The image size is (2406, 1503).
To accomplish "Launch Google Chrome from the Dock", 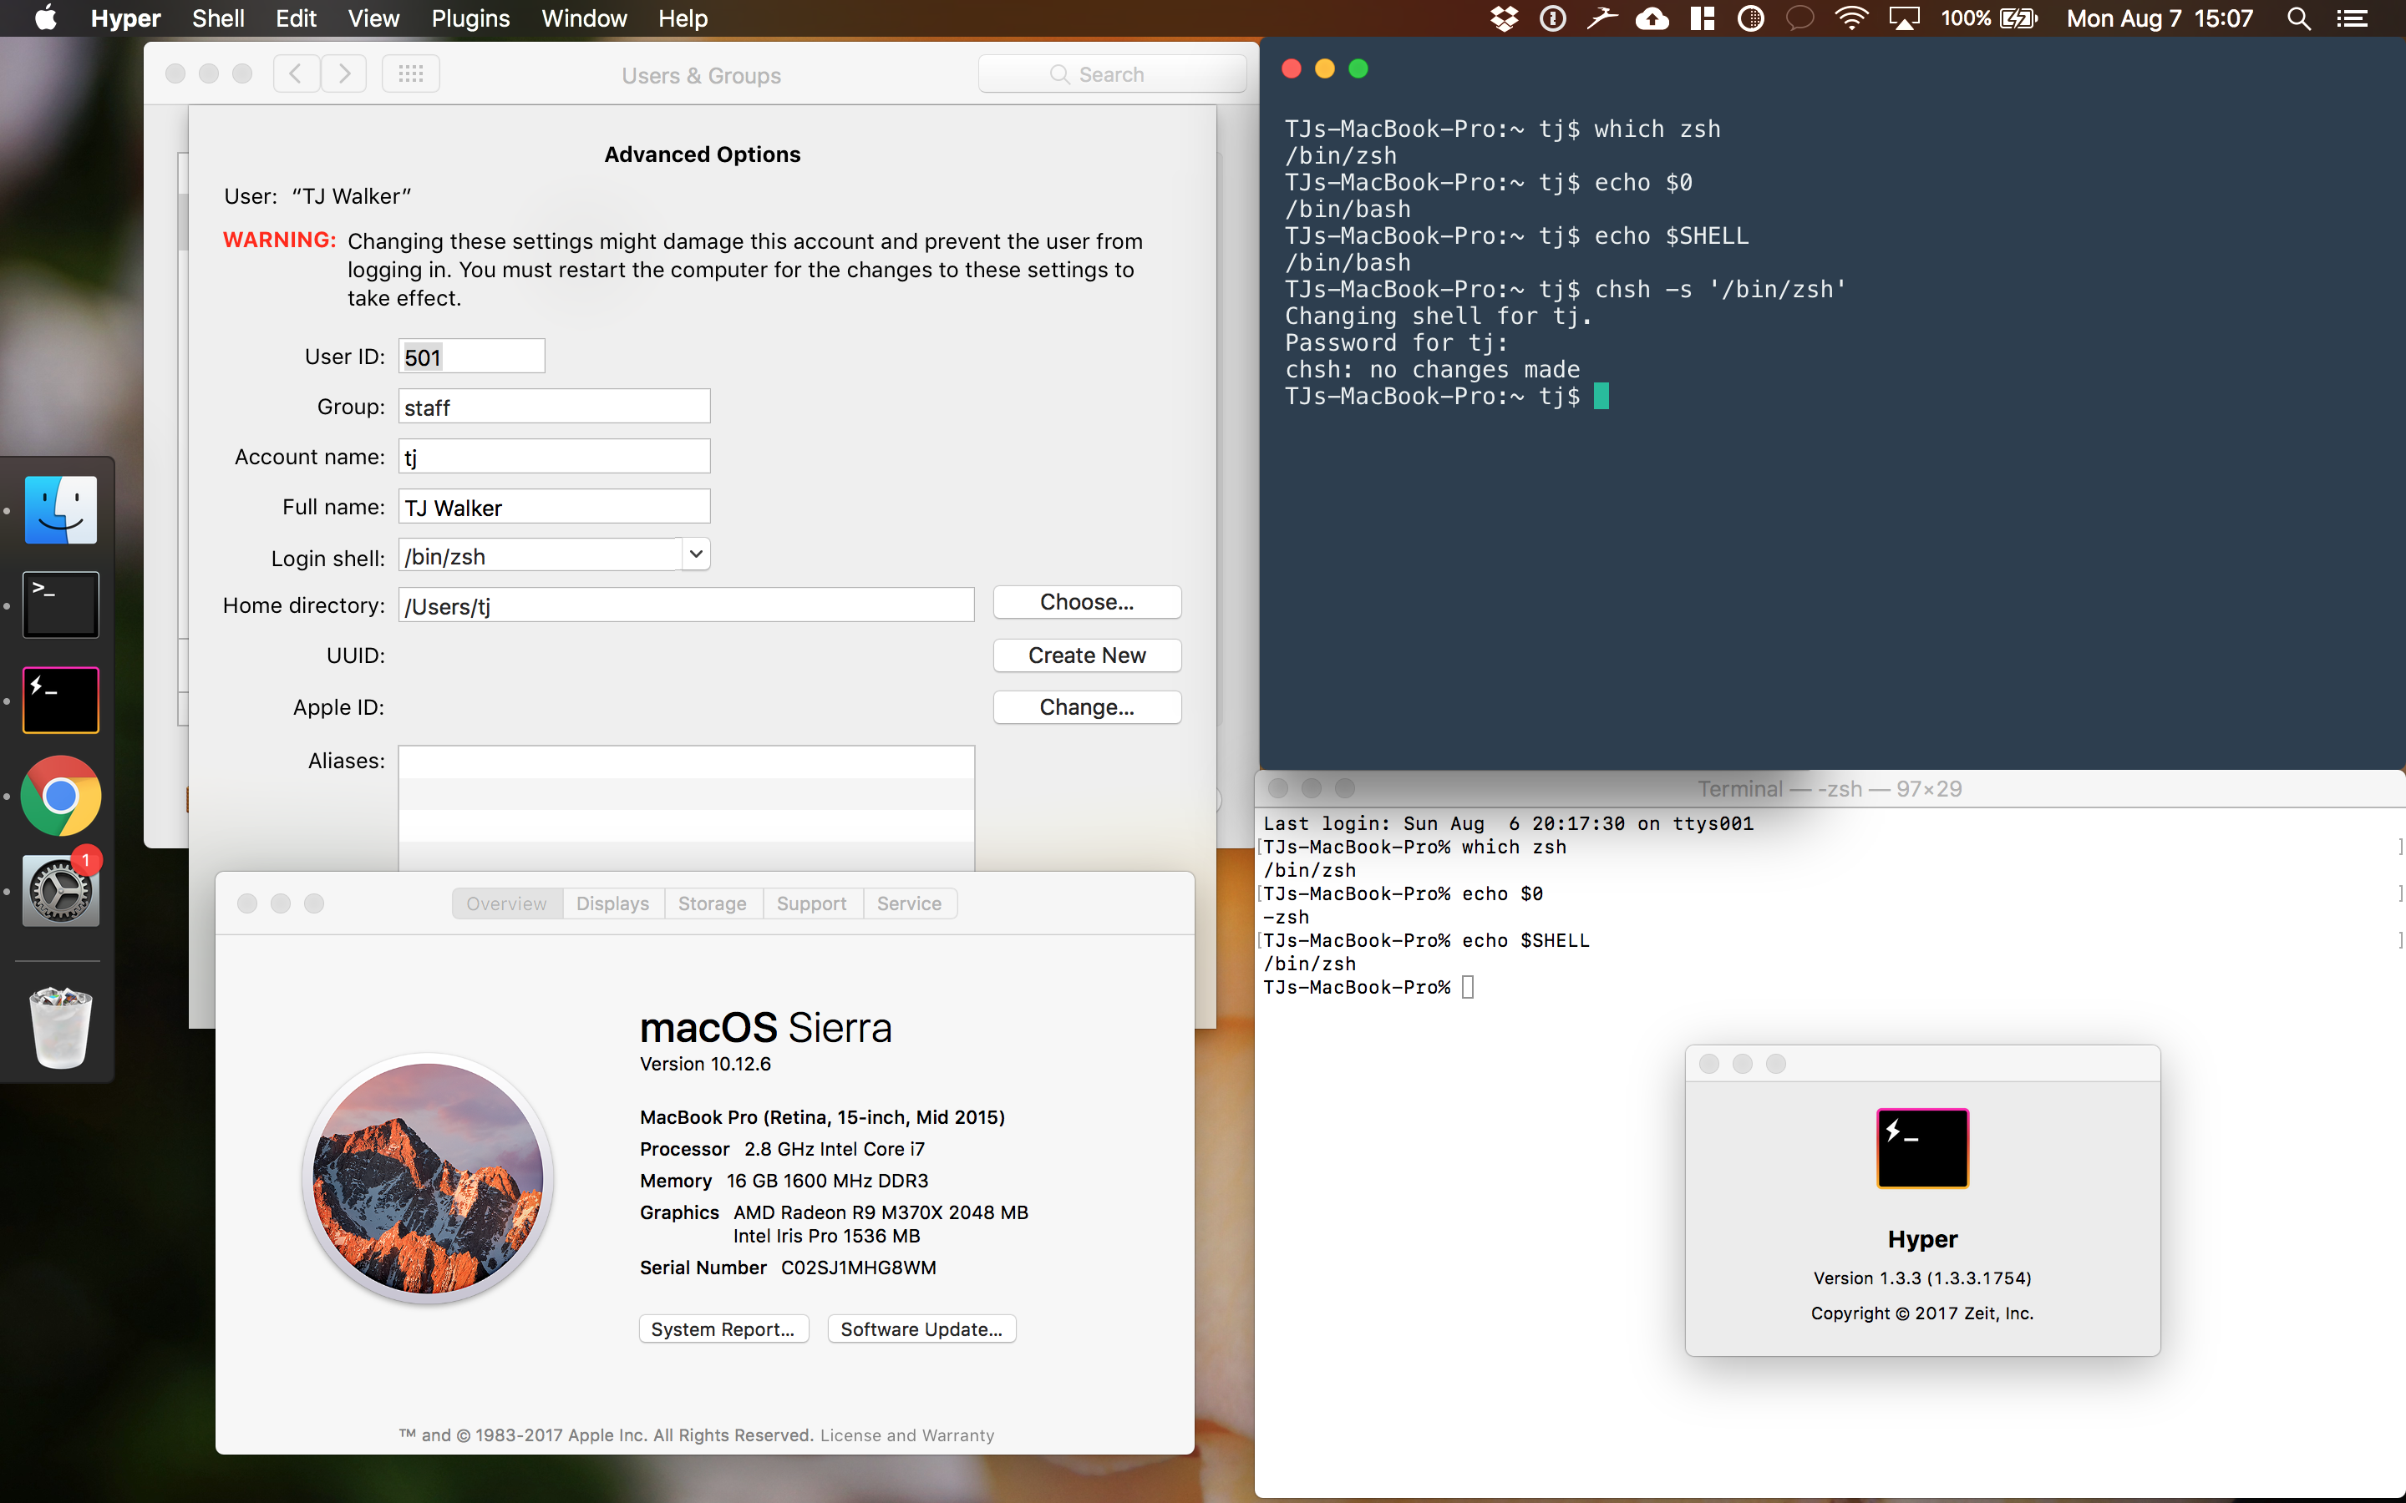I will point(59,795).
